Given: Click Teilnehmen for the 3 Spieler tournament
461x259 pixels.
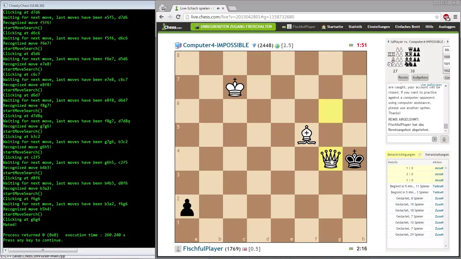Looking at the screenshot, I should (438, 192).
